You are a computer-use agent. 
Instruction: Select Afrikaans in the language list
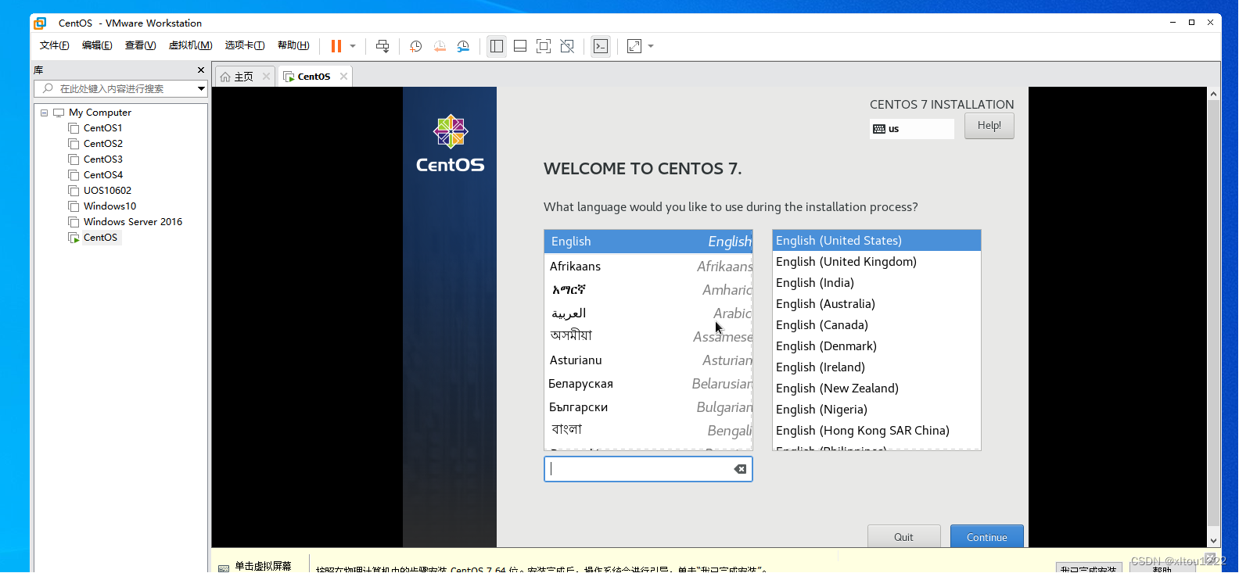(x=648, y=267)
